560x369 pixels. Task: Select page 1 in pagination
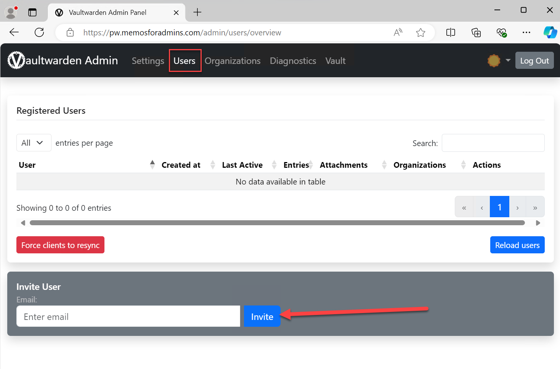(499, 207)
